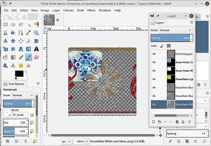Viewport: 211px width, 146px height.
Task: Anchor the floating layer
Action: point(183,122)
